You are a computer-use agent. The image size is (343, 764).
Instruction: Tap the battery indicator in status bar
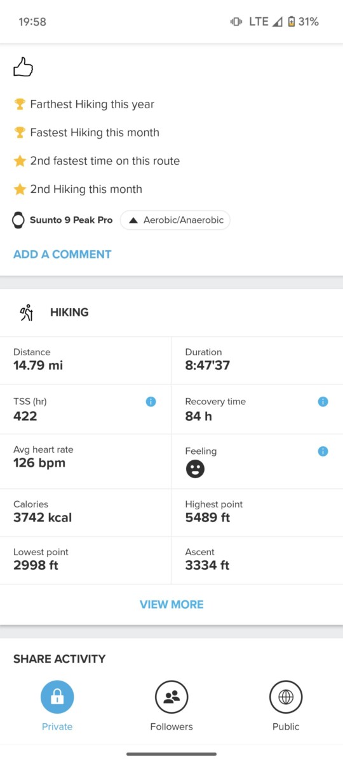coord(291,22)
